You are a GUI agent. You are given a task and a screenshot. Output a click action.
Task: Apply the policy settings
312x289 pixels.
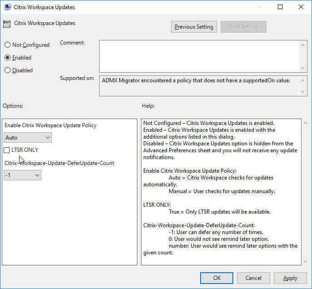[290, 278]
